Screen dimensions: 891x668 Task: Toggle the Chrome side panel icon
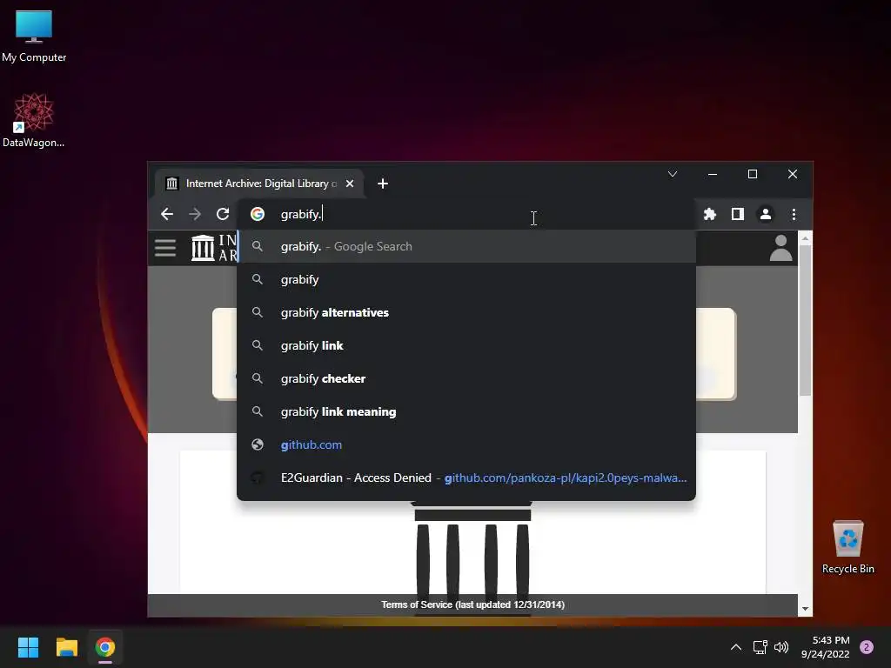tap(738, 214)
